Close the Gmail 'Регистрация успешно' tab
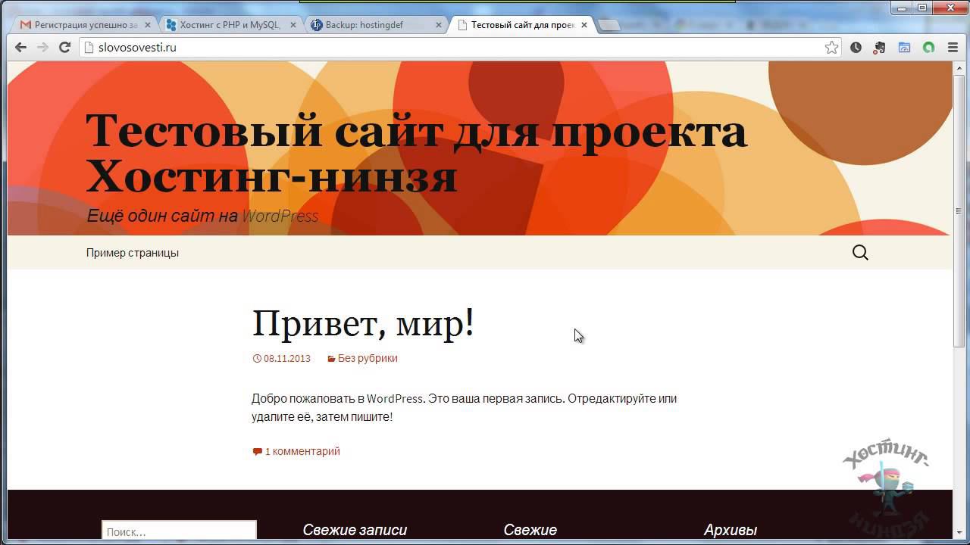The image size is (970, 545). click(148, 25)
